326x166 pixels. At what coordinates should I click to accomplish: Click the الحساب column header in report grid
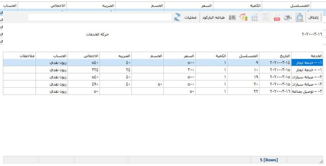click(52, 56)
